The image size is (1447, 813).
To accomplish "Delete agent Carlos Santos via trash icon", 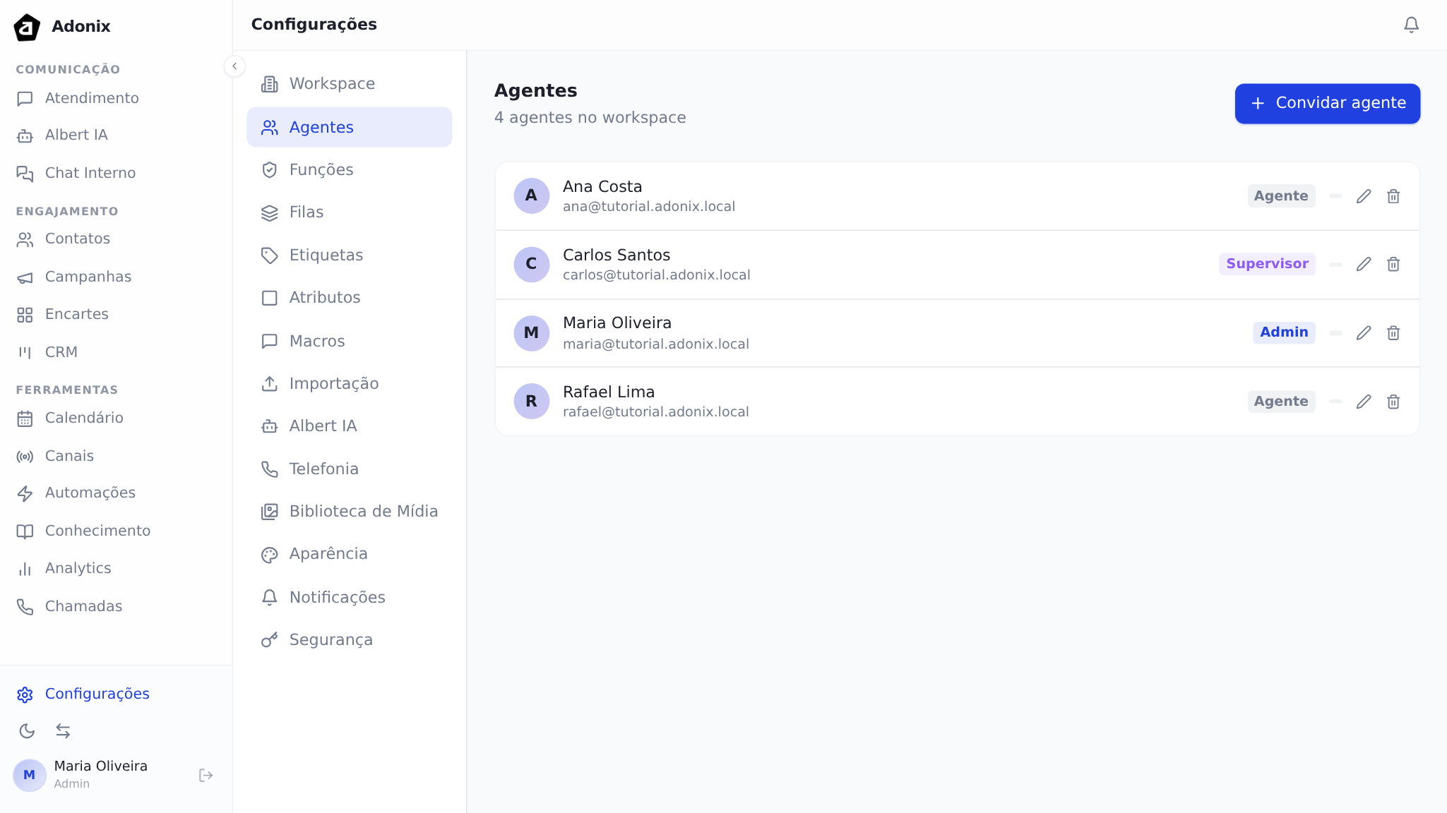I will 1393,264.
